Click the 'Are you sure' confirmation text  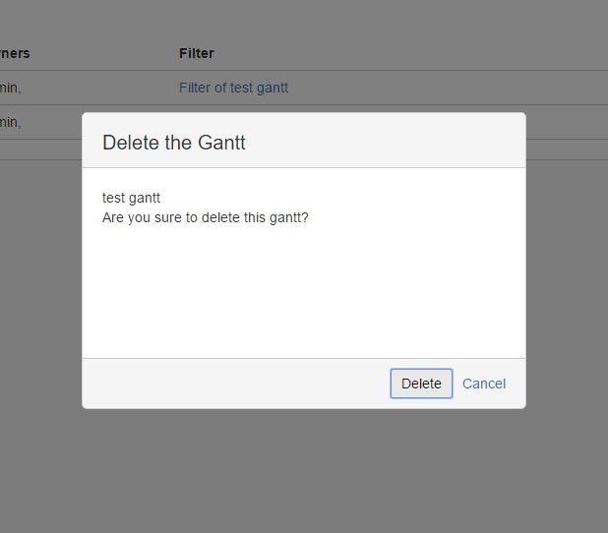[205, 217]
